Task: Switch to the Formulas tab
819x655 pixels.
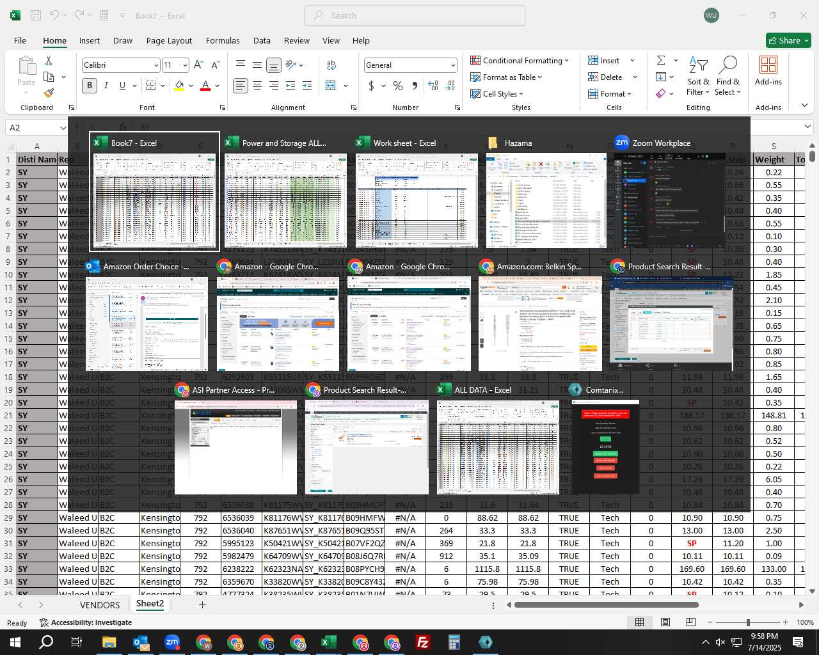Action: (x=223, y=40)
